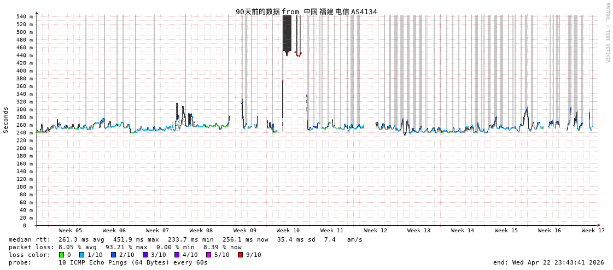Click the RRDTOOL / TOBI OETIKER watermark
Image resolution: width=613 pixels, height=270 pixels.
tap(607, 33)
